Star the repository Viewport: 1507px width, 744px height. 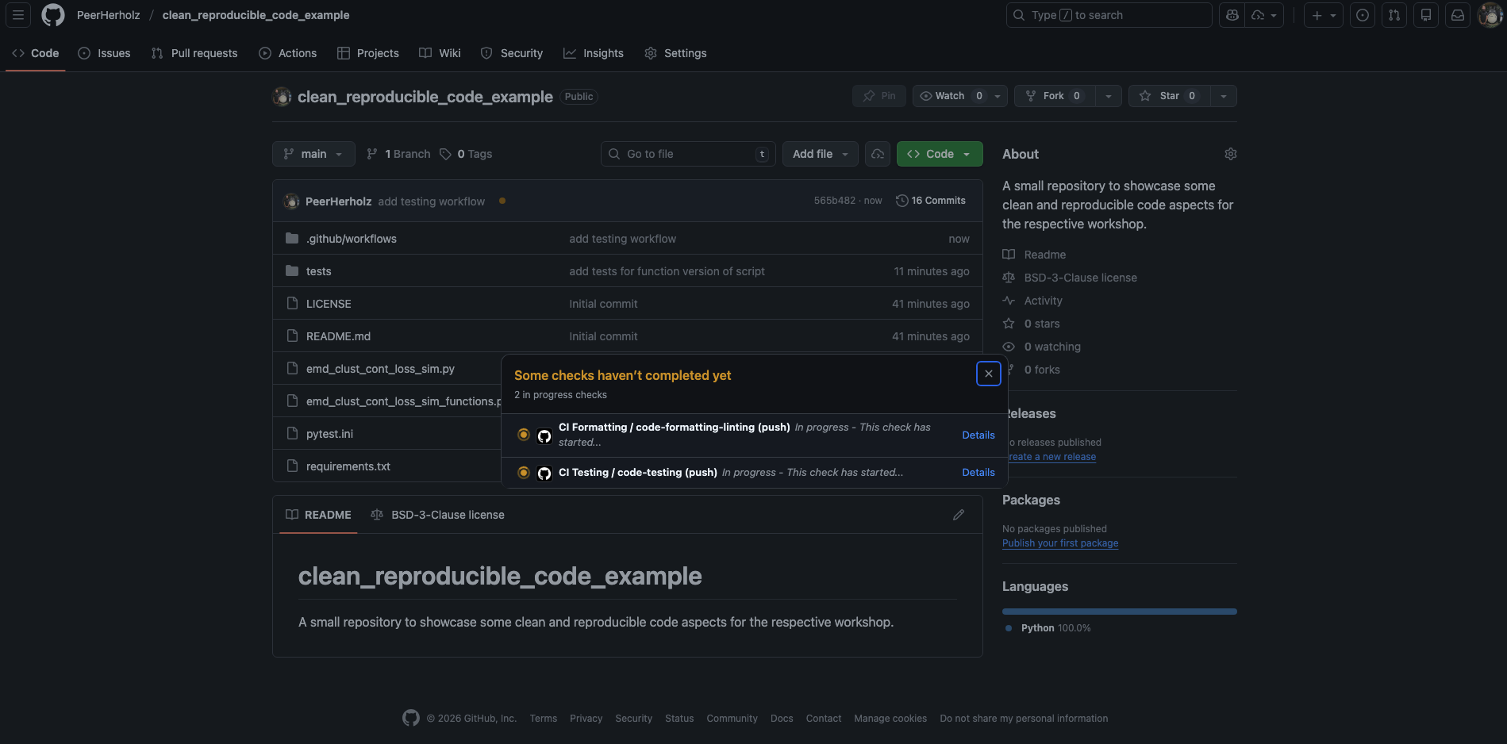click(x=1169, y=96)
